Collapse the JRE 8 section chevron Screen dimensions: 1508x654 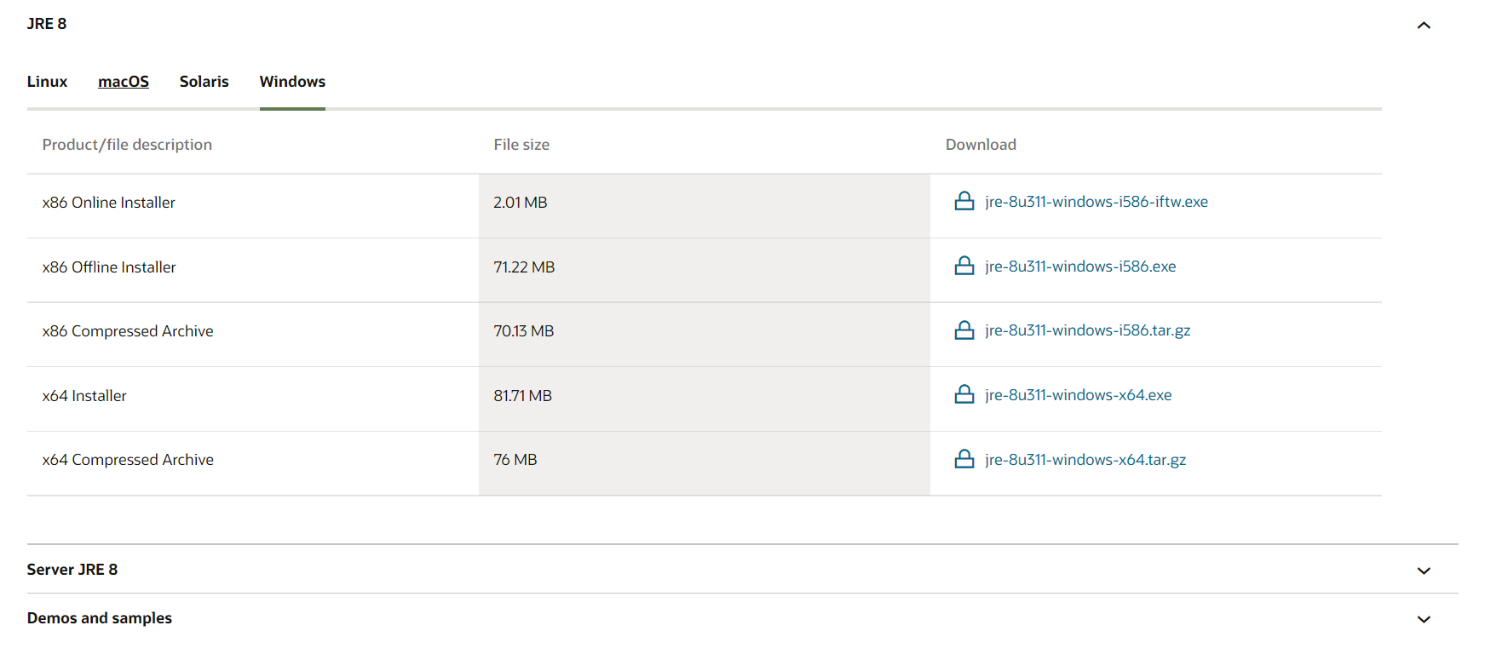[x=1424, y=26]
